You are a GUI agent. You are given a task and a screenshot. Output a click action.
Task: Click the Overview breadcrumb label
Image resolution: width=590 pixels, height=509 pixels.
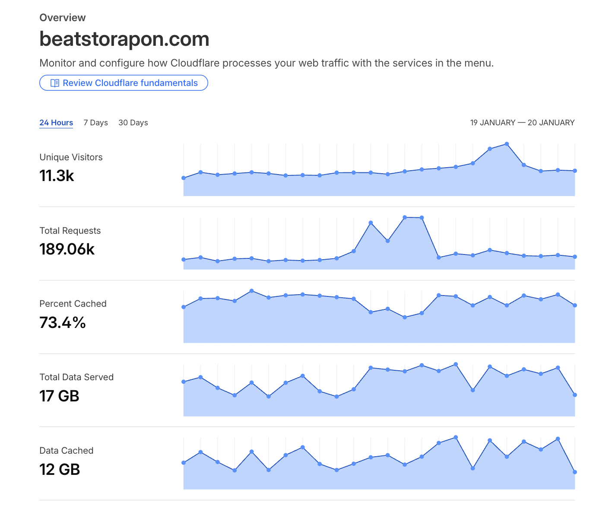coord(63,18)
